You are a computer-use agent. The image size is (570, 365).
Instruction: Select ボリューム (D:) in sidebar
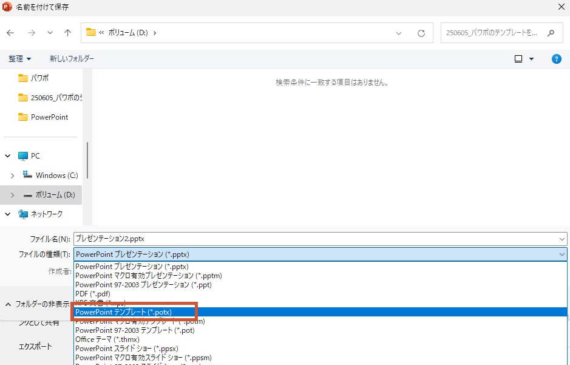(49, 195)
